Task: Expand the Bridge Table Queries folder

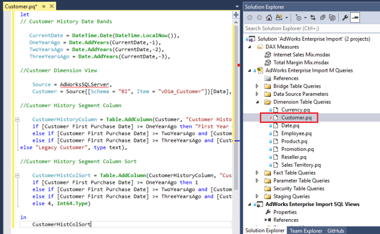Action: click(257, 86)
